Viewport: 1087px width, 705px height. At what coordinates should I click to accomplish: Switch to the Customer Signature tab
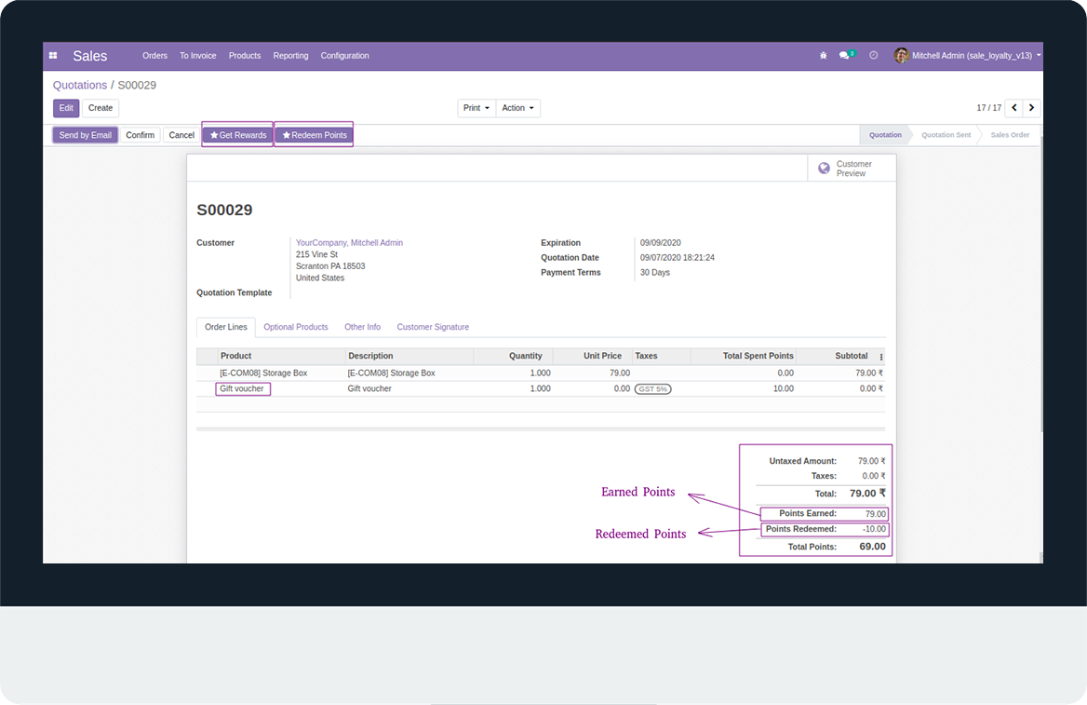433,327
